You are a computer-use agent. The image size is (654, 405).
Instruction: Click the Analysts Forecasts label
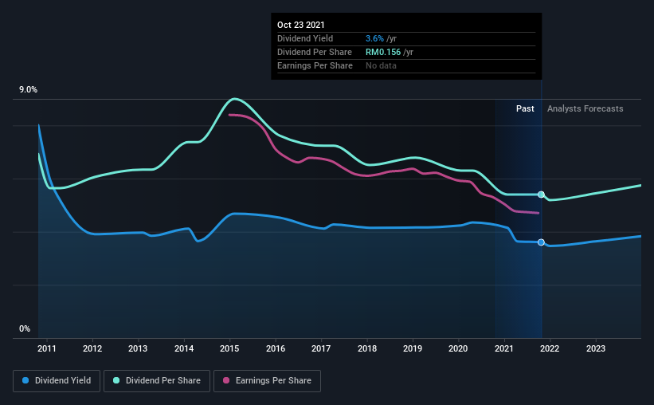pyautogui.click(x=585, y=108)
